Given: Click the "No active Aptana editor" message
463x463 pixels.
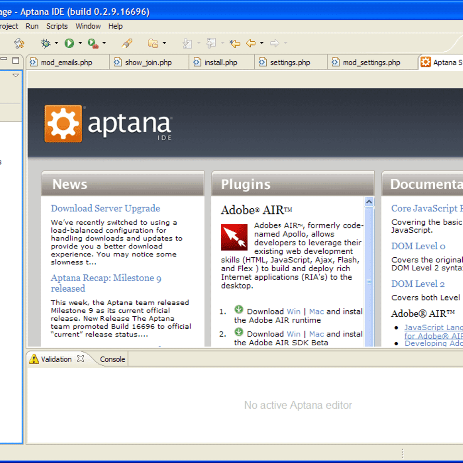Looking at the screenshot, I should [x=298, y=405].
